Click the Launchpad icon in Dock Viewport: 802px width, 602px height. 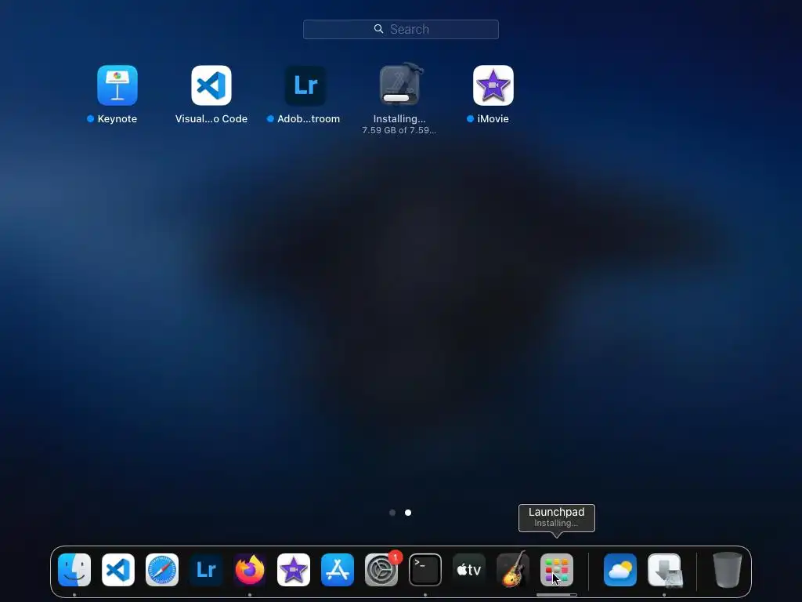557,570
